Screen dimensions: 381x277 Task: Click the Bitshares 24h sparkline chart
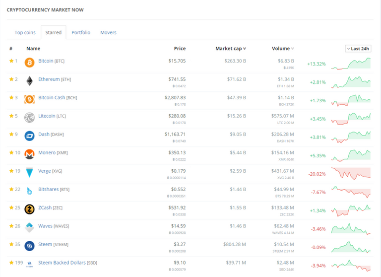351,192
